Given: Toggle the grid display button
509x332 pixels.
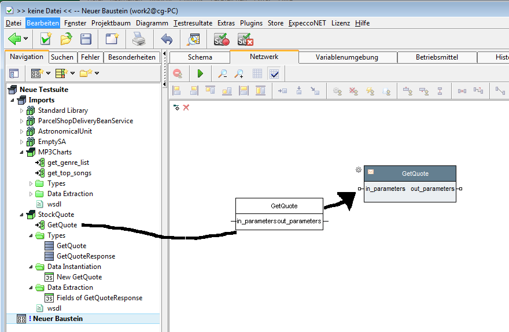Looking at the screenshot, I should coord(257,73).
